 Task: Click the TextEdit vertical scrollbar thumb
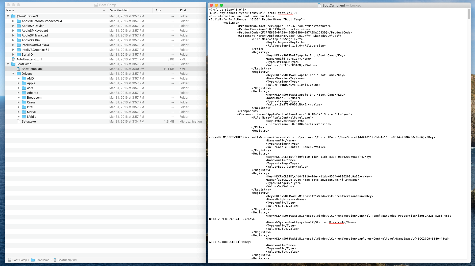tap(469, 14)
